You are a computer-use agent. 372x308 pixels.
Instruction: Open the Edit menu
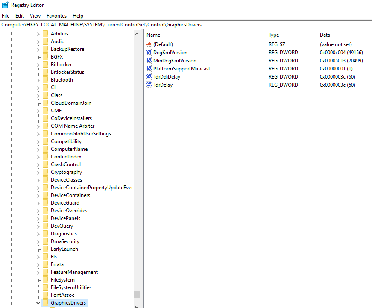click(x=20, y=16)
